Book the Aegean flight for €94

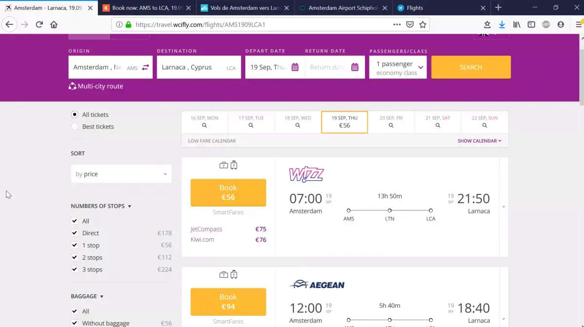click(228, 302)
